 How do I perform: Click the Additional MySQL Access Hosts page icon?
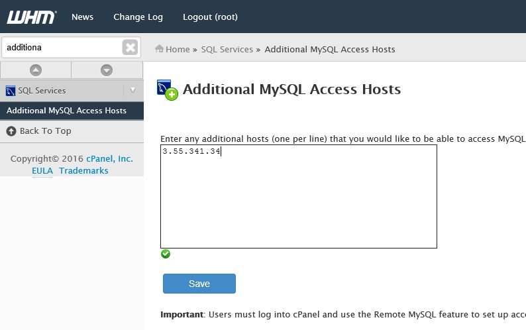(167, 90)
